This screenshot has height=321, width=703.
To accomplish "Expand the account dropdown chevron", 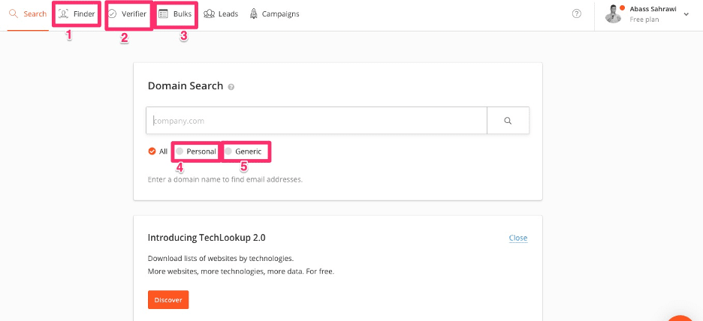I will [x=686, y=14].
